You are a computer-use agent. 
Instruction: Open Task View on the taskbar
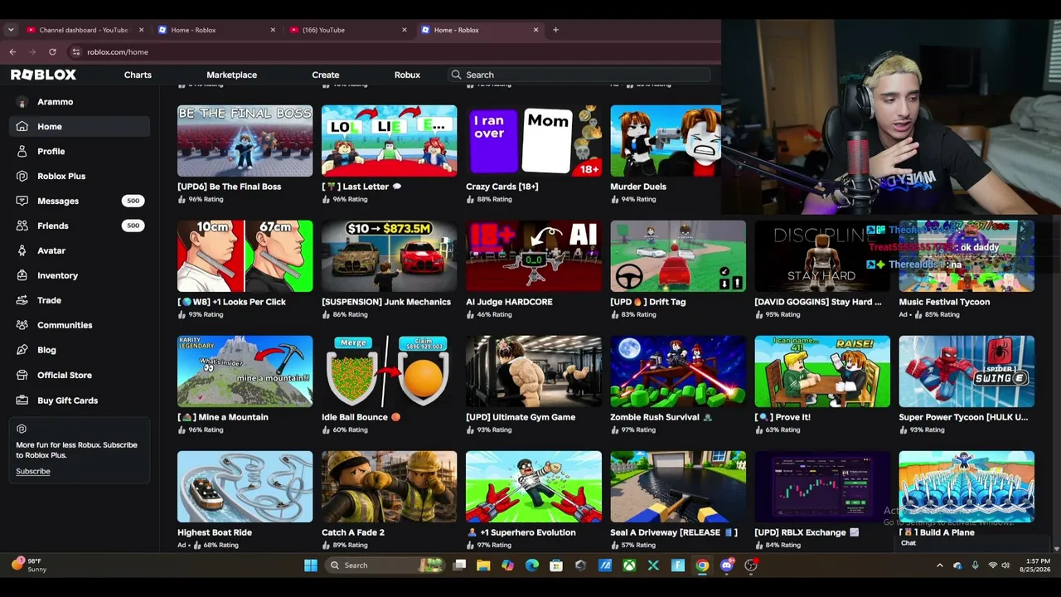[459, 565]
